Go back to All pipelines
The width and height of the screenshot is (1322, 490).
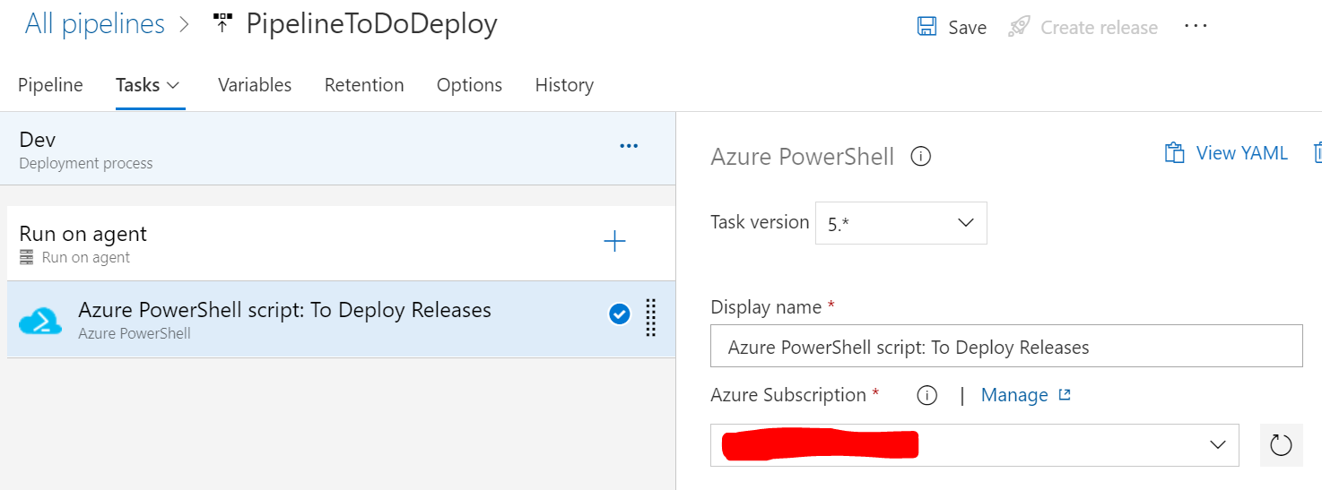point(95,23)
